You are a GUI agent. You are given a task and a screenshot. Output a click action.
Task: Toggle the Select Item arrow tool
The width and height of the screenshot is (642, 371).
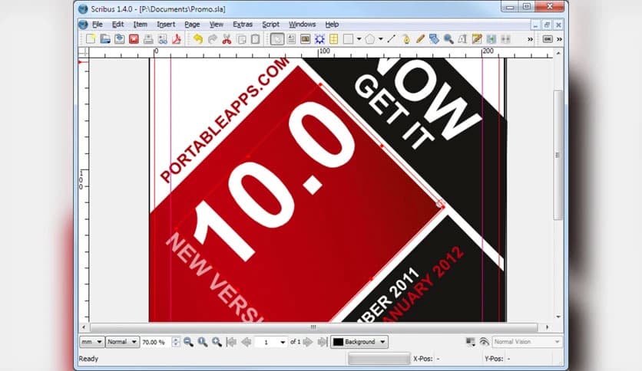276,39
